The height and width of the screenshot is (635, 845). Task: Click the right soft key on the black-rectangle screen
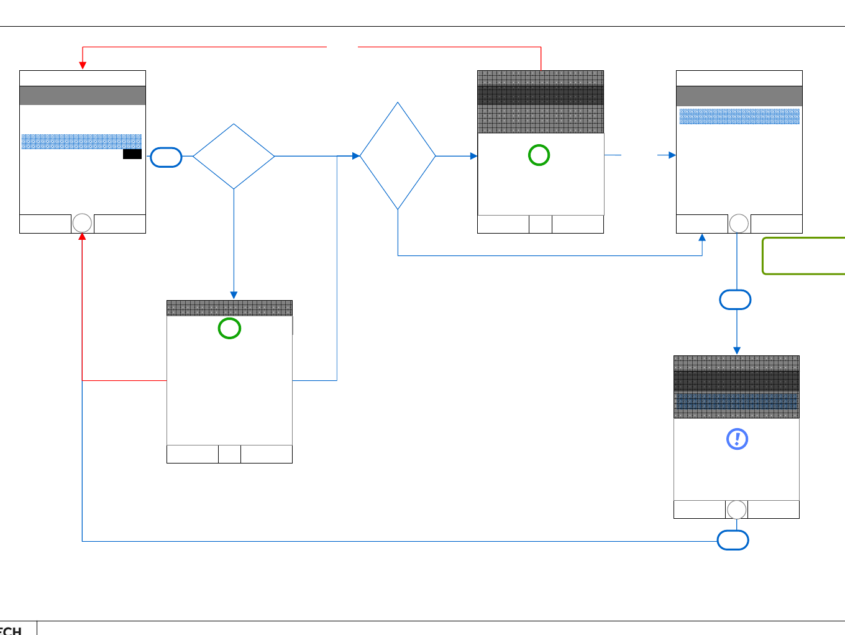tap(119, 224)
